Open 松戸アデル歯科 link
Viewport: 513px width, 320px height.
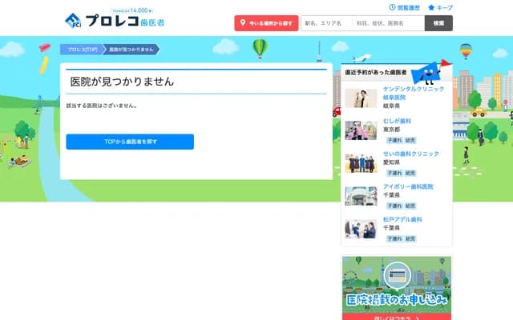pos(402,219)
